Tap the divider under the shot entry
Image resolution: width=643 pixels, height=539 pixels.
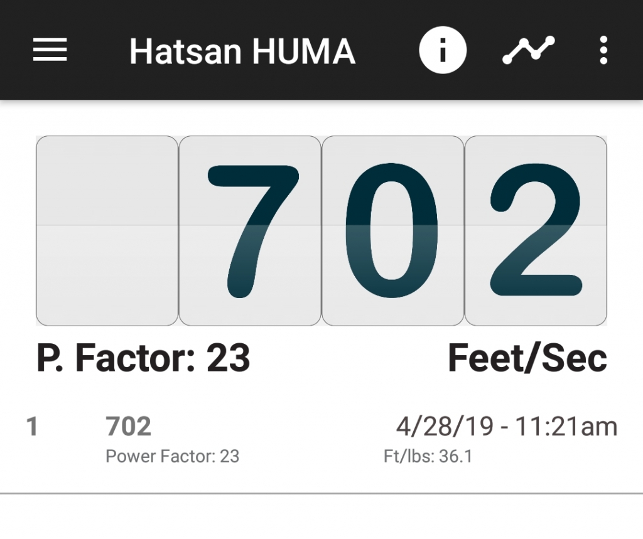[321, 493]
